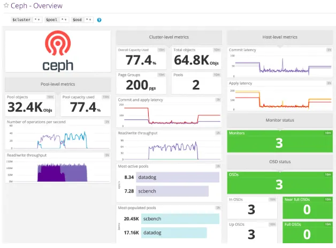Click the Cluster-level metrics header
The width and height of the screenshot is (336, 248).
169,37
